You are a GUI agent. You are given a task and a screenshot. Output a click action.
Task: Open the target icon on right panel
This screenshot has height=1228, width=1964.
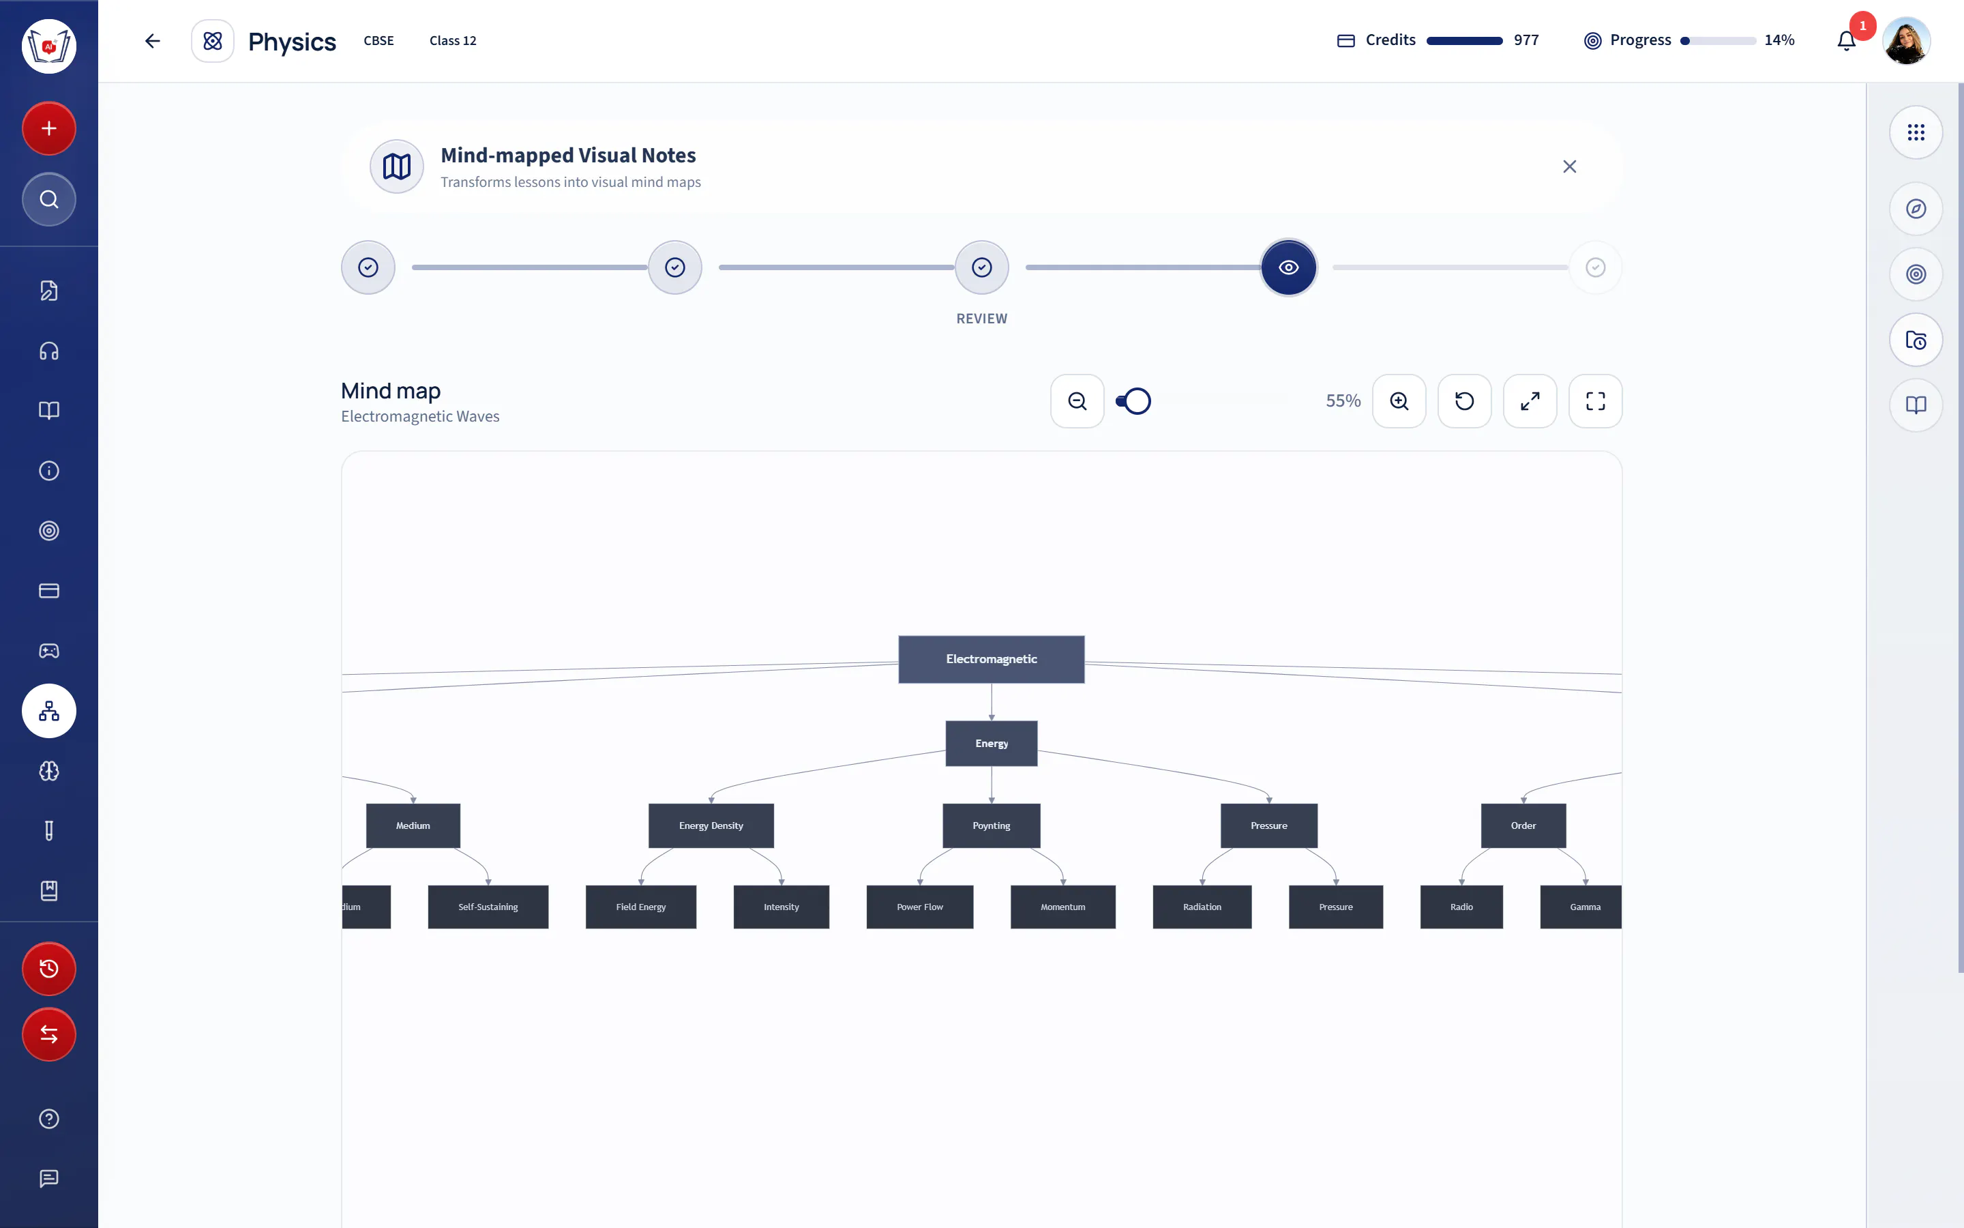coord(1916,274)
